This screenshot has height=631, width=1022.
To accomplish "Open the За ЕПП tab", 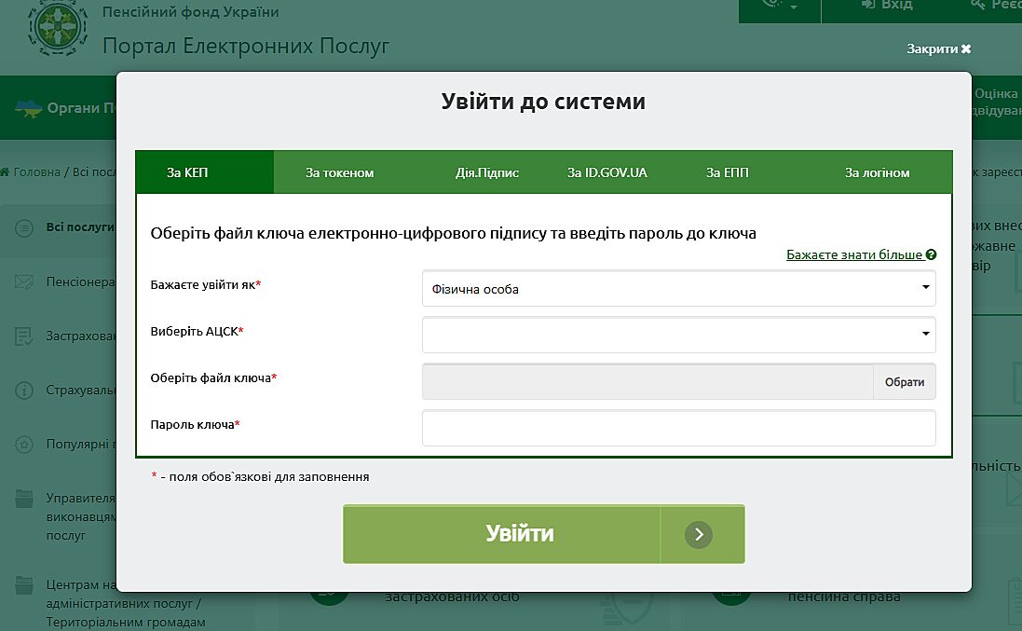I will 727,172.
